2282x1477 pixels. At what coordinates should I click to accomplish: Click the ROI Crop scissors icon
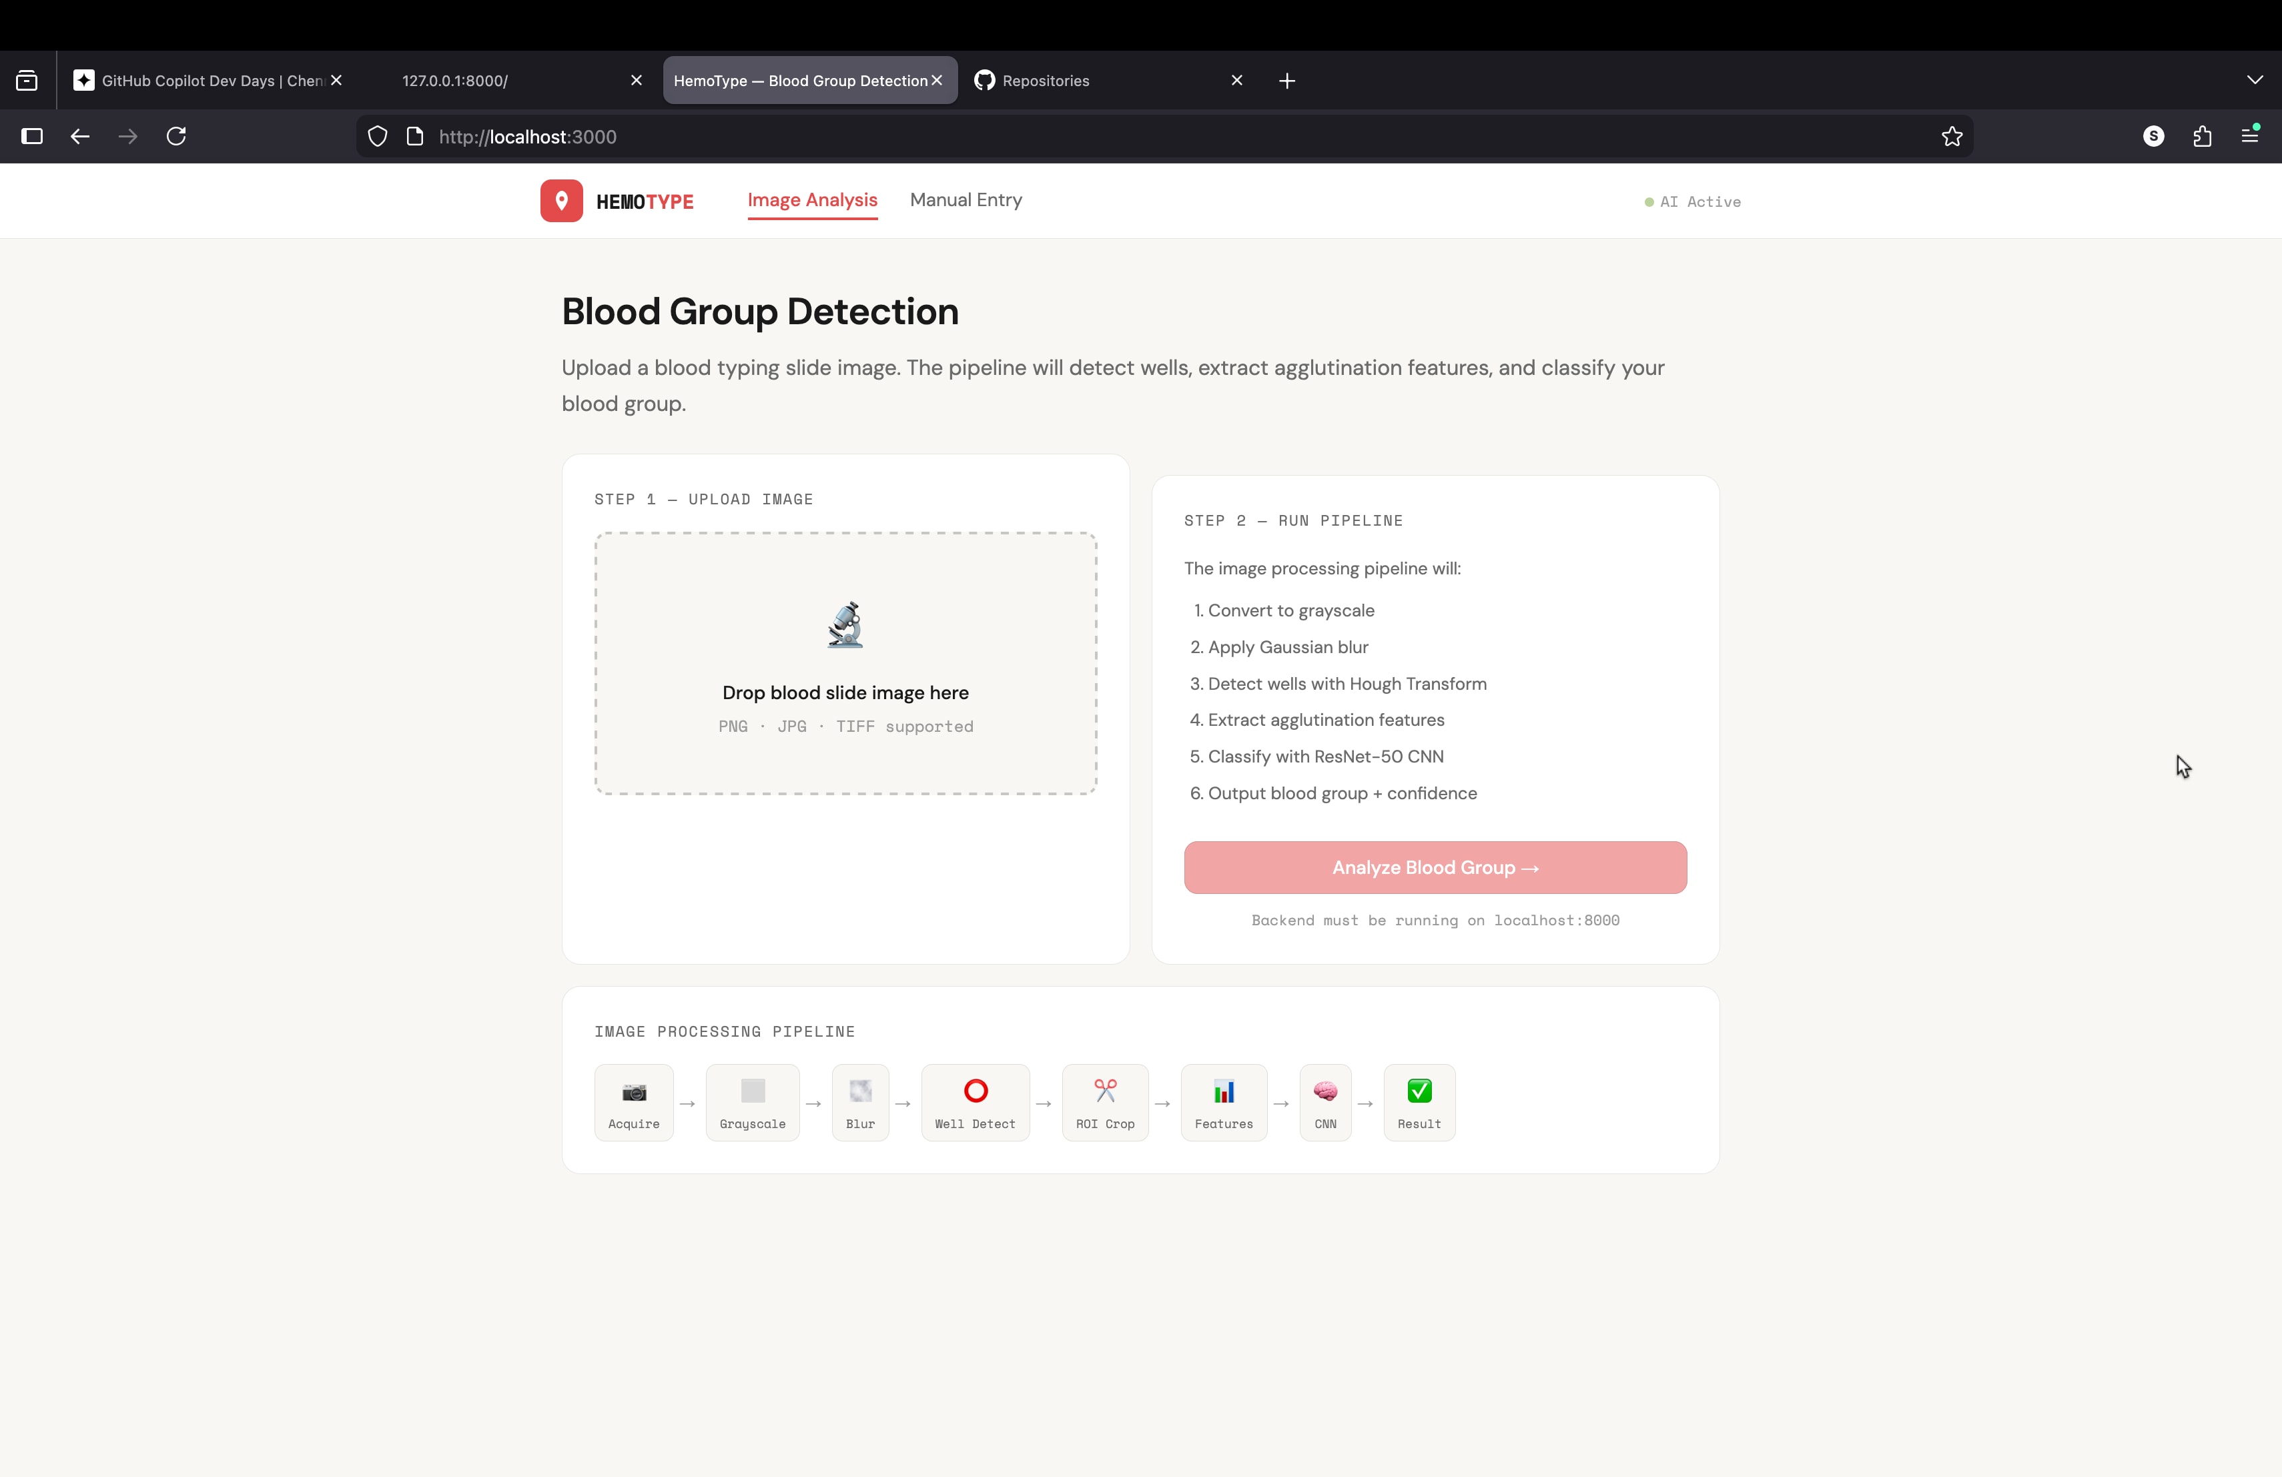pyautogui.click(x=1104, y=1091)
